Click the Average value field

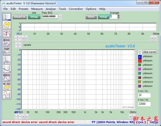coord(113,17)
